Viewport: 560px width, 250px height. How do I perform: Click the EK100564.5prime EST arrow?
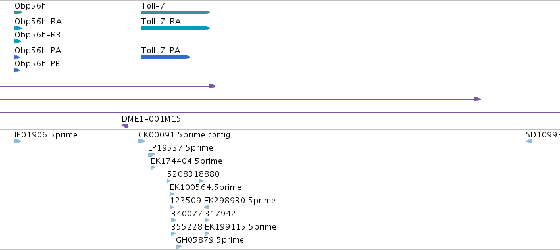[x=172, y=194]
